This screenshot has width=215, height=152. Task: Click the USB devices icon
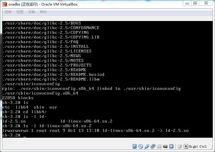(147, 146)
